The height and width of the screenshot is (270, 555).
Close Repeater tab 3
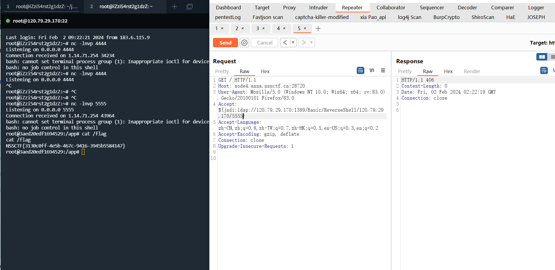pyautogui.click(x=264, y=28)
